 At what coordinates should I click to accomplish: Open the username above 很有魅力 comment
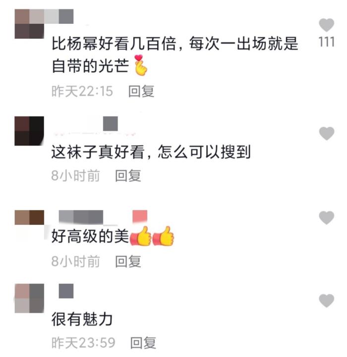click(x=66, y=291)
